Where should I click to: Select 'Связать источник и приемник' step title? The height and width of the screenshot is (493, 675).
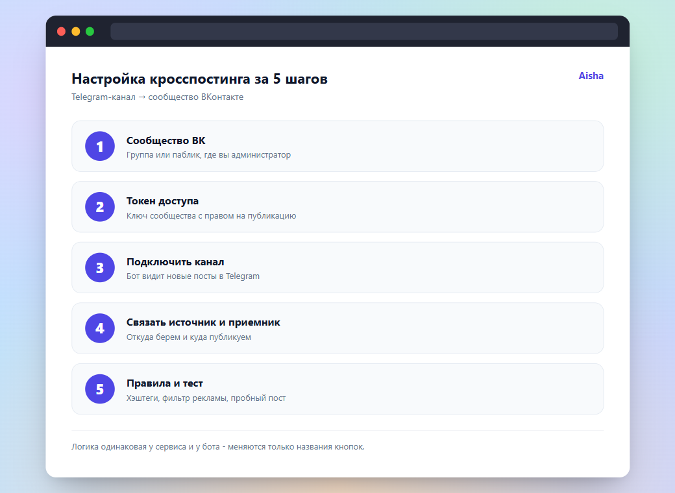point(203,322)
